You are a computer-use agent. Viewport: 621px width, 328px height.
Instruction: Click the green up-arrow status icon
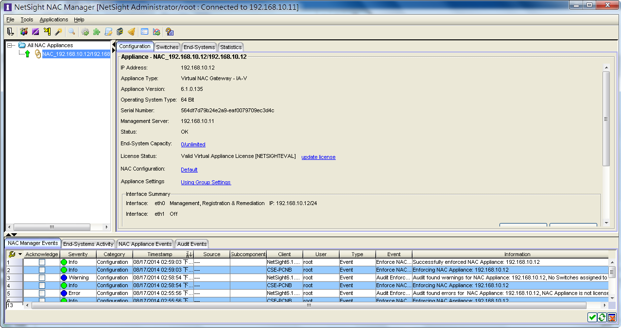tap(28, 54)
